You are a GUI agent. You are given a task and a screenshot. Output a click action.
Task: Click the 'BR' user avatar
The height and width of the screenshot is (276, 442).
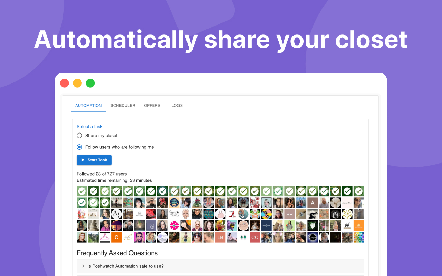coord(289,214)
